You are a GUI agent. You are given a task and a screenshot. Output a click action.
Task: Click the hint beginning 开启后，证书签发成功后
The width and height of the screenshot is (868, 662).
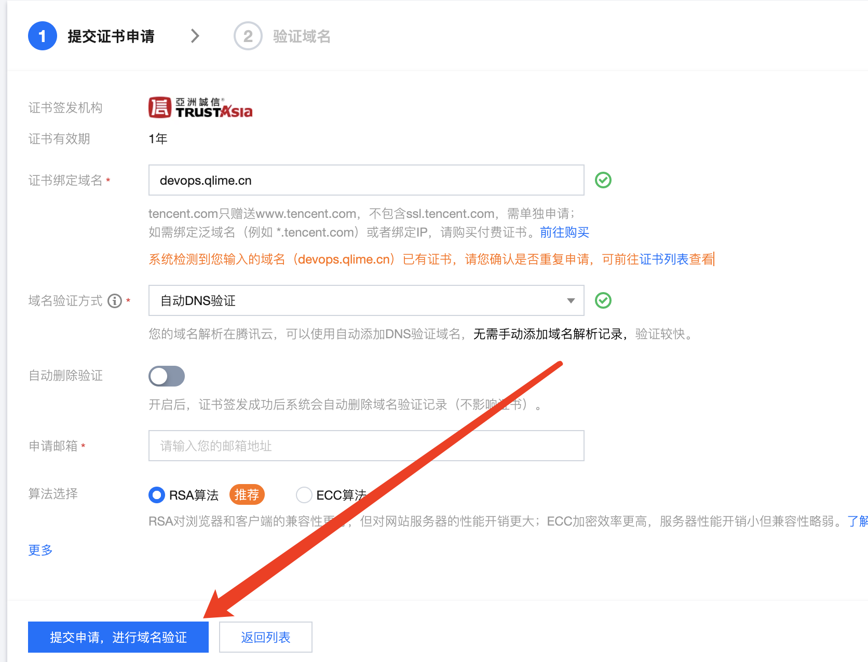[345, 404]
